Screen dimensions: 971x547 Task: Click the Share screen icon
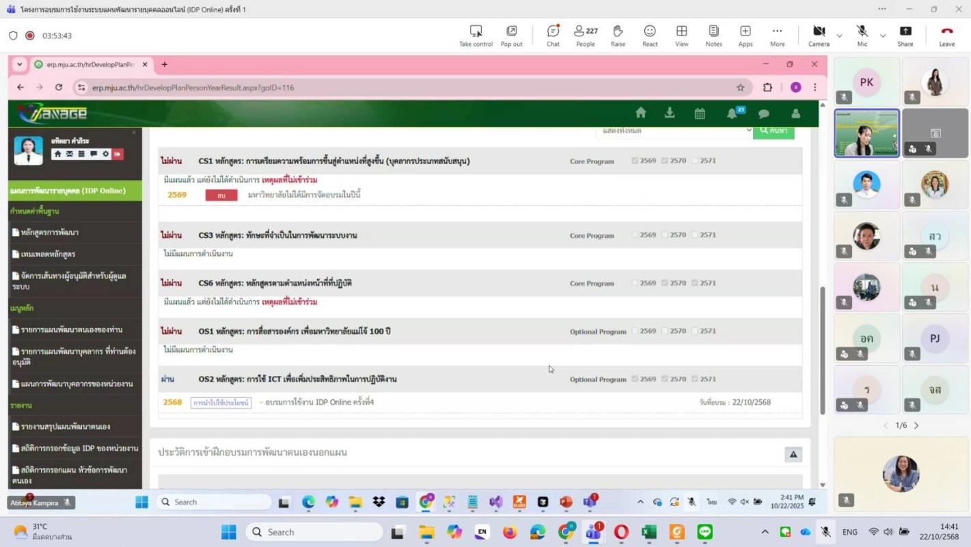click(905, 36)
